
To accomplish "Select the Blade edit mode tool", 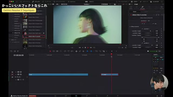I will (x=57, y=51).
